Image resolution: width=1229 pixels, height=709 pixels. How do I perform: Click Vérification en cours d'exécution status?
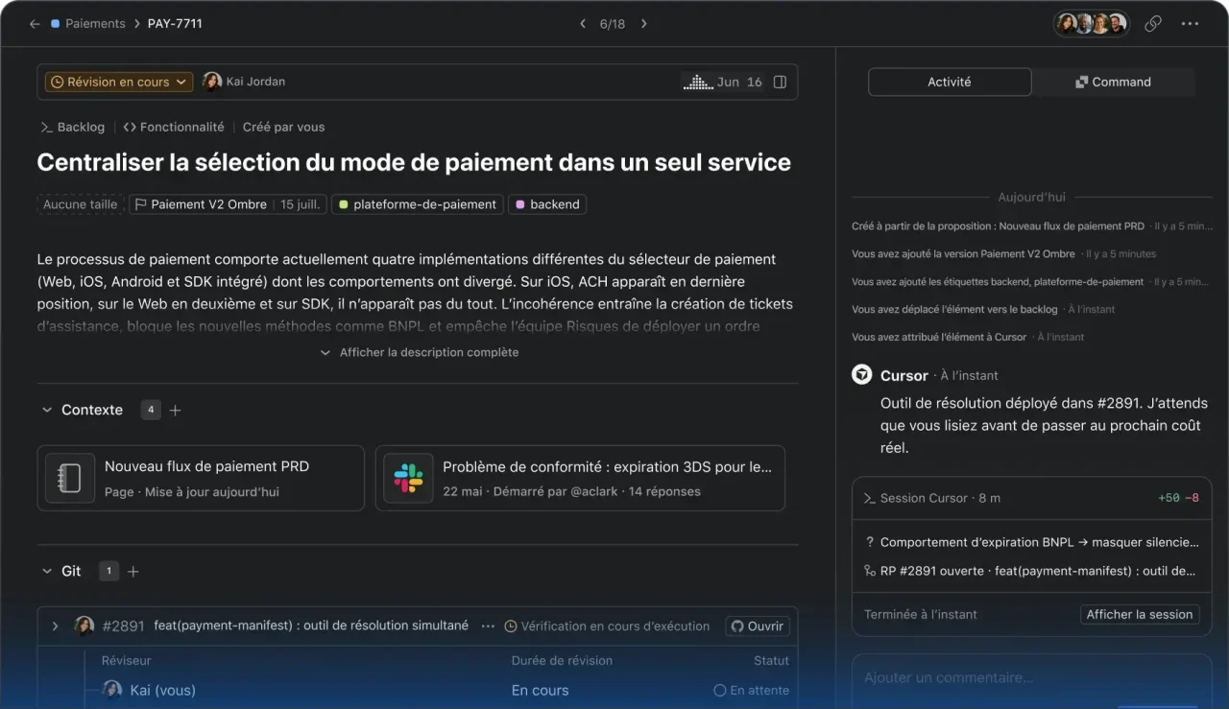(x=607, y=626)
